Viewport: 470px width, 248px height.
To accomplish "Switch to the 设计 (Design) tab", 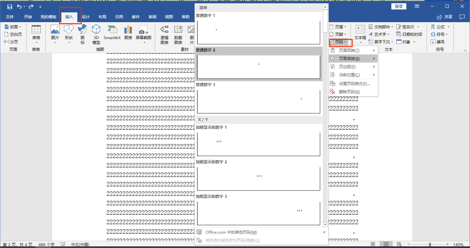I will [86, 17].
